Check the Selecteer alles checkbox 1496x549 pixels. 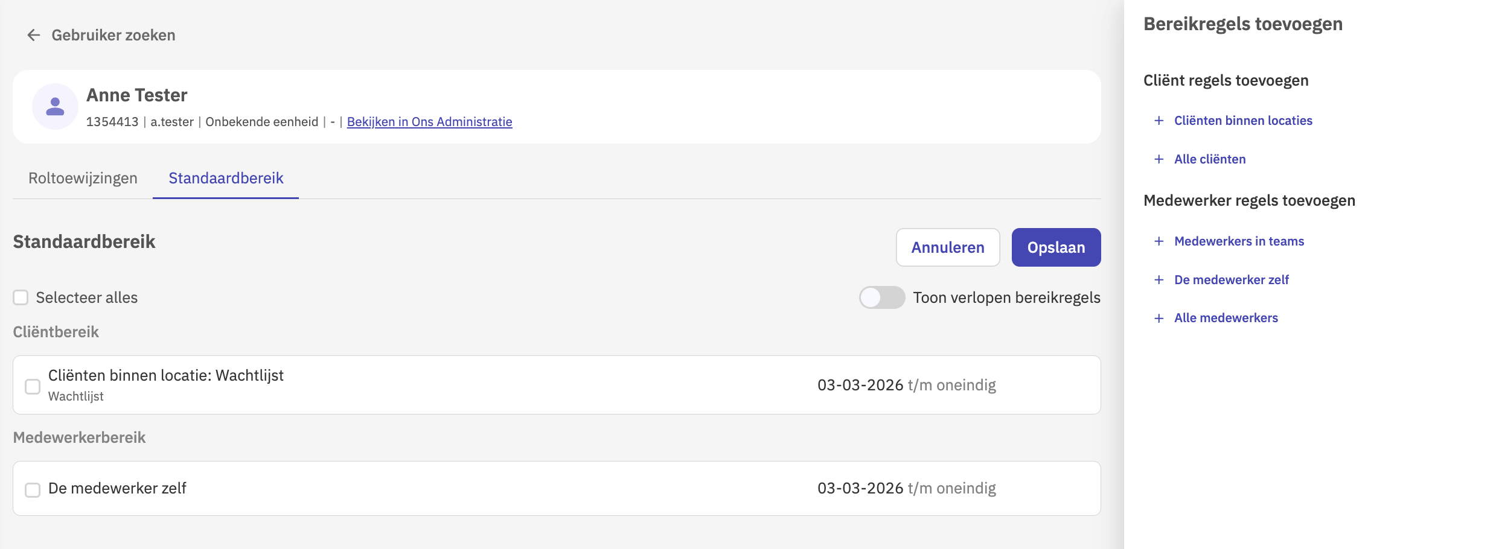(21, 297)
